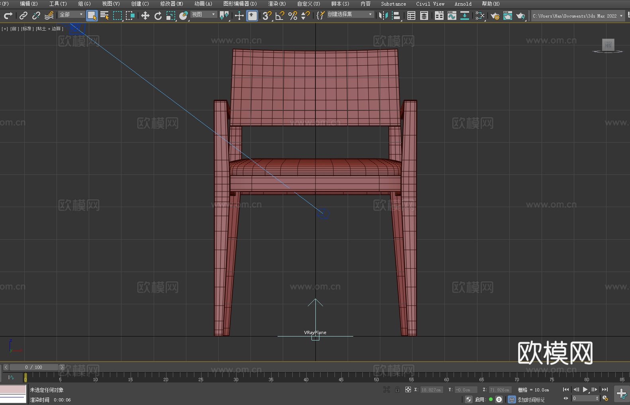Click the Mirror tool icon

coord(383,16)
